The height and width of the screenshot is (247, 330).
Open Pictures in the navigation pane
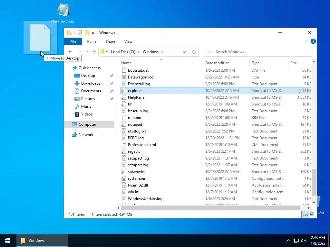click(x=88, y=99)
